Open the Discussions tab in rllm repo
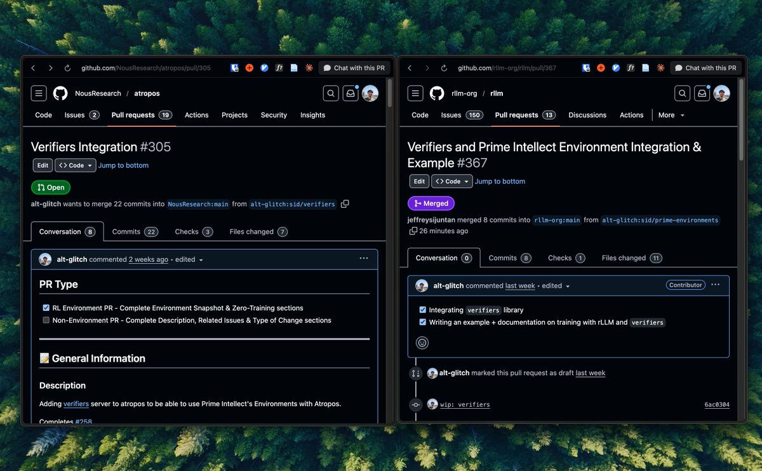The height and width of the screenshot is (471, 762). [x=587, y=115]
